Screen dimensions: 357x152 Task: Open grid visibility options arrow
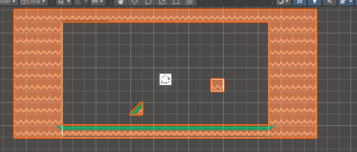point(69,2)
